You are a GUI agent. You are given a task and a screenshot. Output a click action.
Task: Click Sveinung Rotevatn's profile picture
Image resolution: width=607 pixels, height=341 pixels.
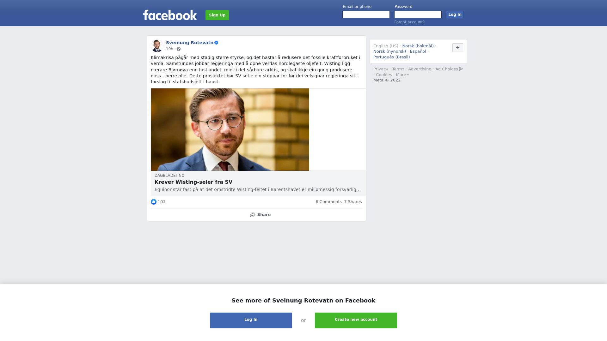point(157,46)
